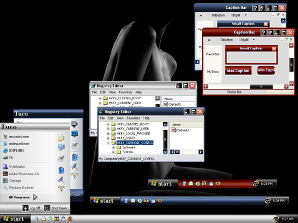Click the bull skull icon in front start menu
The image size is (298, 223).
point(61,189)
